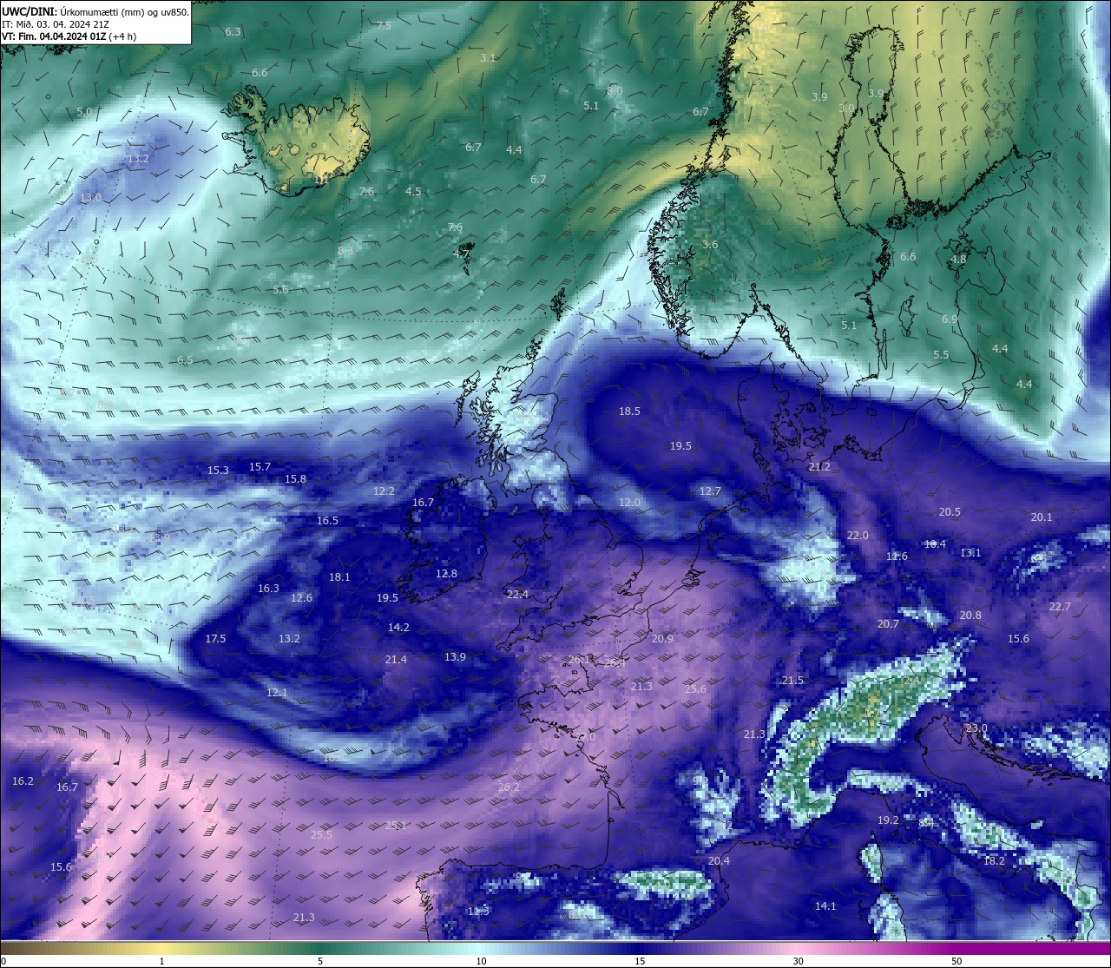1111x968 pixels.
Task: Click the 4.8 value on the map
Action: (x=958, y=260)
